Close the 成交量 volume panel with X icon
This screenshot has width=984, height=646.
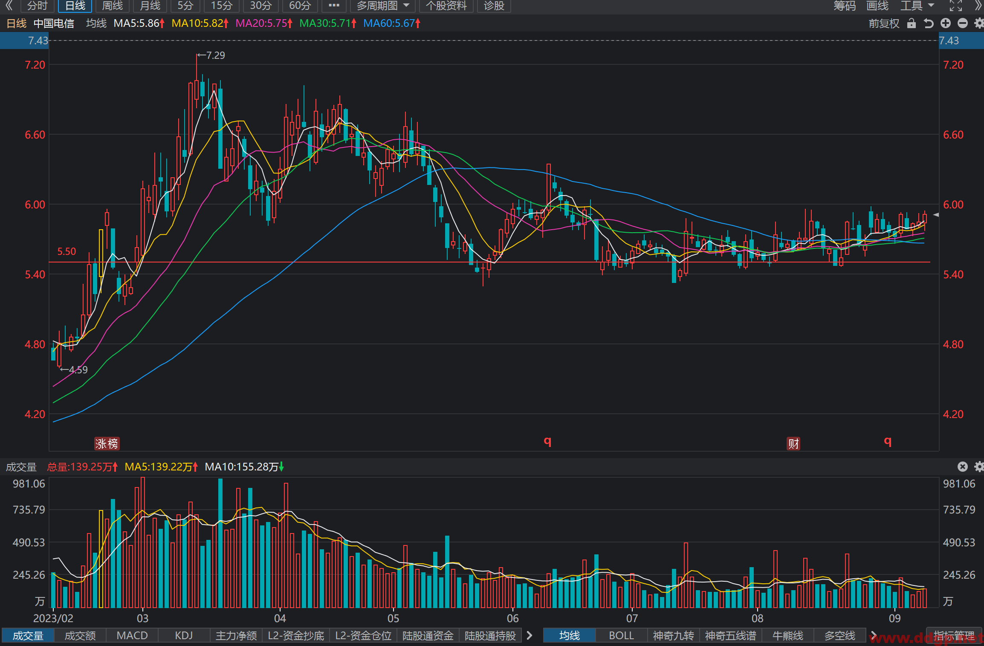pos(963,467)
